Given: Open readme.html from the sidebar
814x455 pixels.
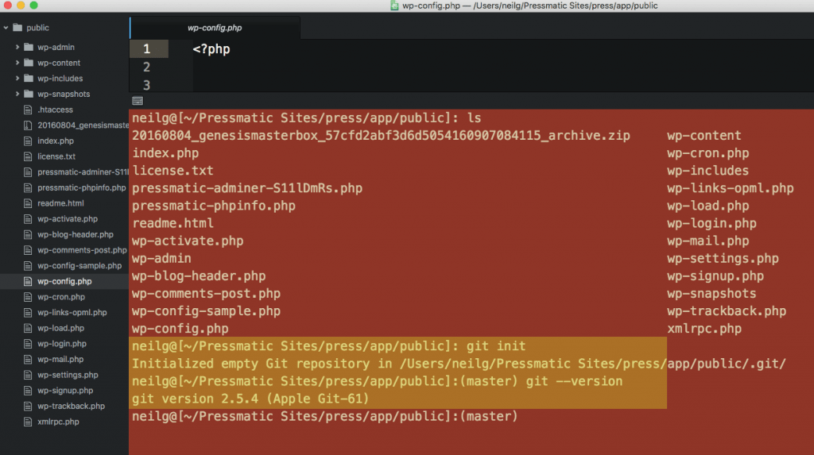Looking at the screenshot, I should pos(60,203).
